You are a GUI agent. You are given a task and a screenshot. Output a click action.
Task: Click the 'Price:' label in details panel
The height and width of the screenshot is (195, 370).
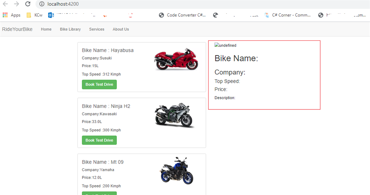click(221, 89)
